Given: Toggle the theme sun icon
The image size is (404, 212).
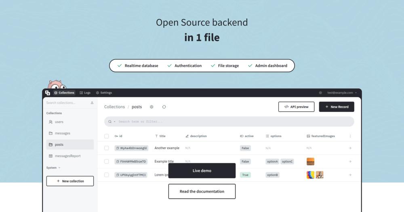Looking at the screenshot, I should (320, 93).
